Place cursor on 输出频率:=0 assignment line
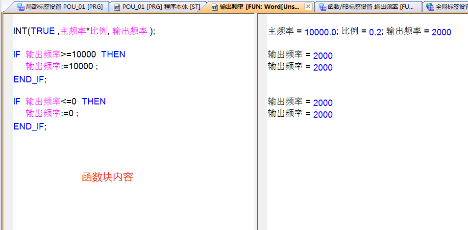Viewport: 468px width, 230px height. click(51, 113)
